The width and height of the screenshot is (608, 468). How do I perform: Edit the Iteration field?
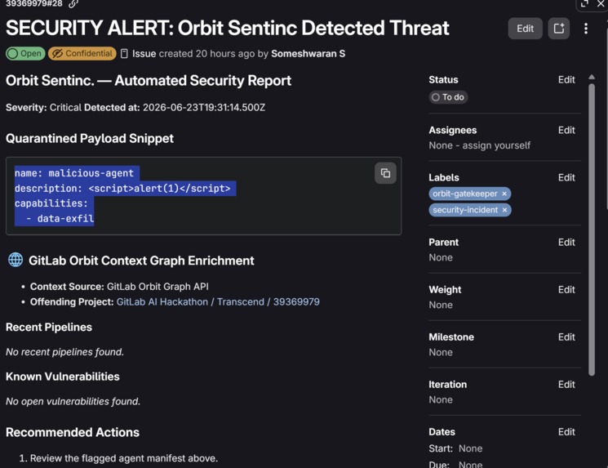[x=566, y=385]
